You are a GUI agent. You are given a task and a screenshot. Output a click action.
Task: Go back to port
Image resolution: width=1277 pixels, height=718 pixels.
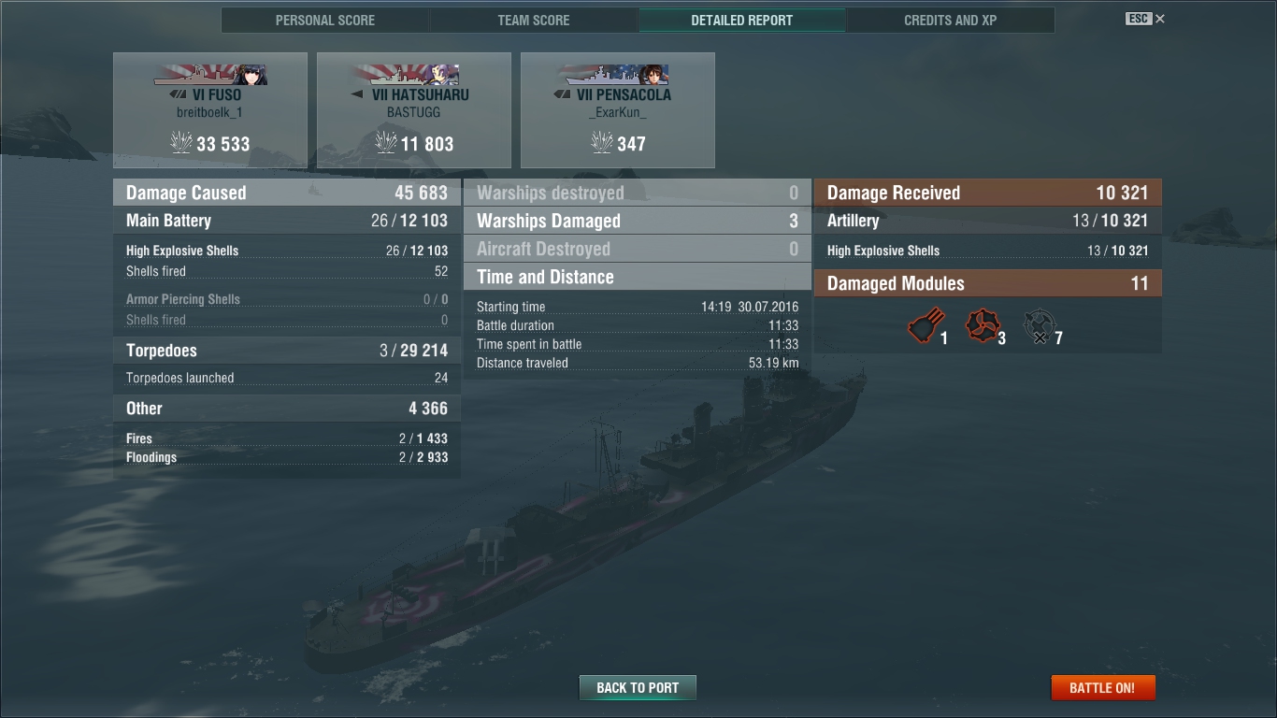point(638,687)
